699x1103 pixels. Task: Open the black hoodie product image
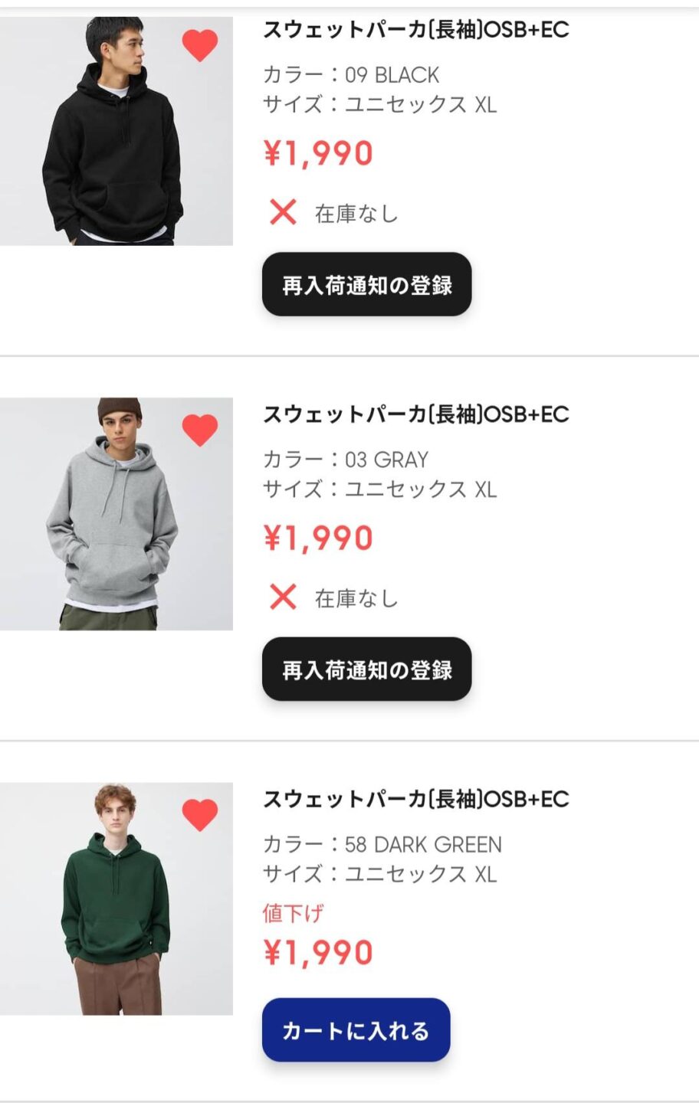[x=115, y=132]
